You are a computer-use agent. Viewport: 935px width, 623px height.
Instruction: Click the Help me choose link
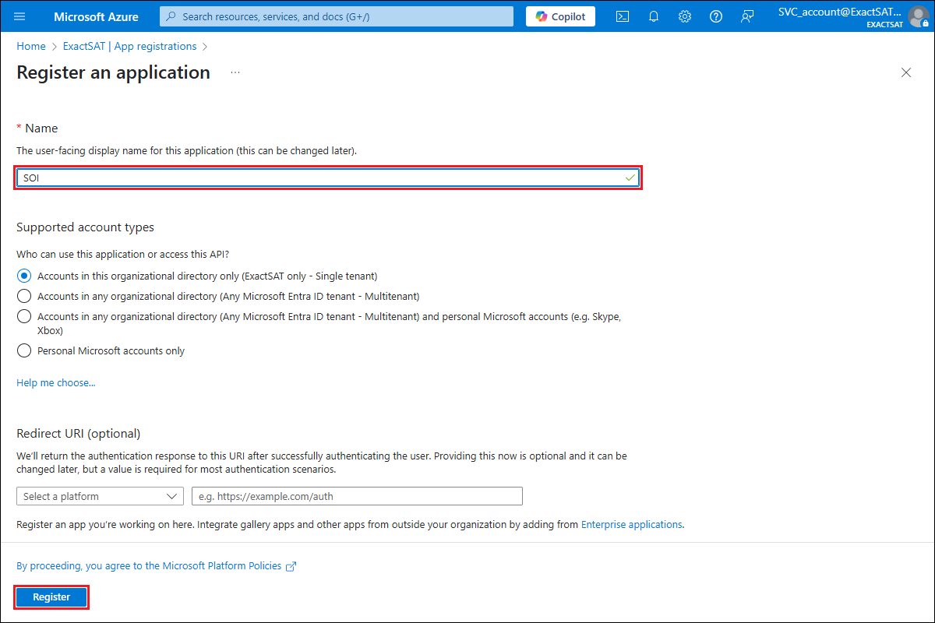(56, 382)
